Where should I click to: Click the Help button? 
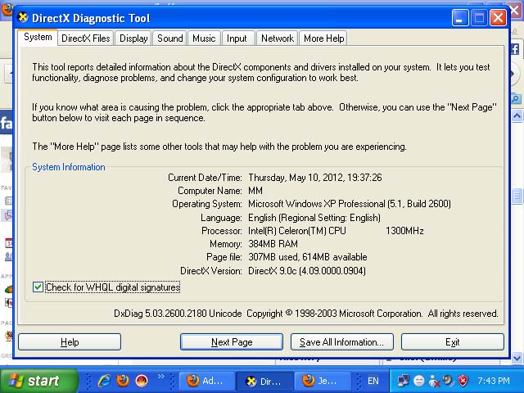(70, 342)
